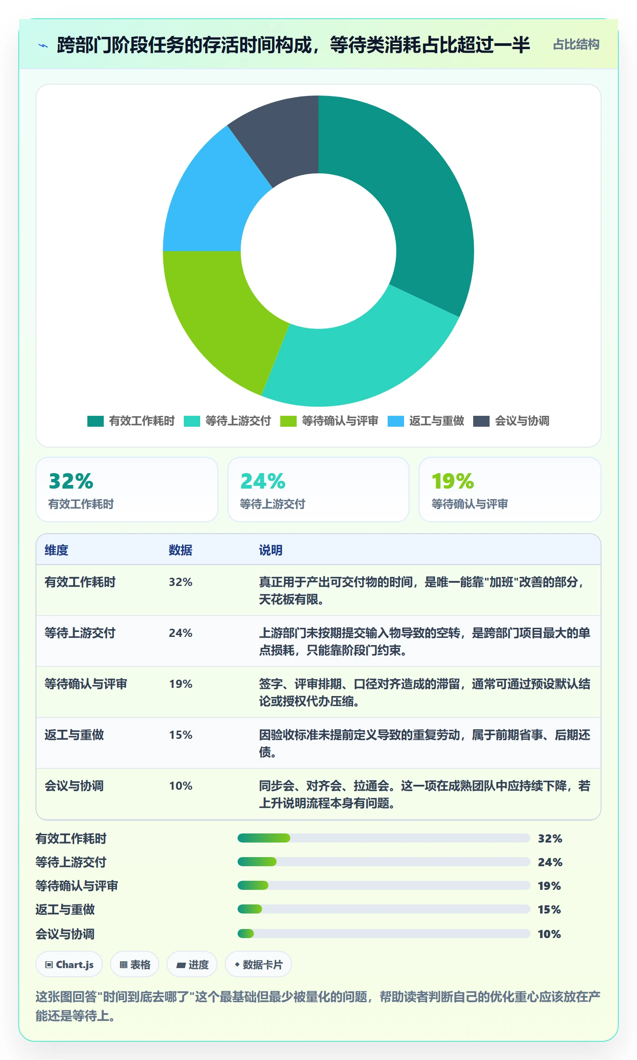Select the 有效工作耗时 table row name

click(x=80, y=582)
